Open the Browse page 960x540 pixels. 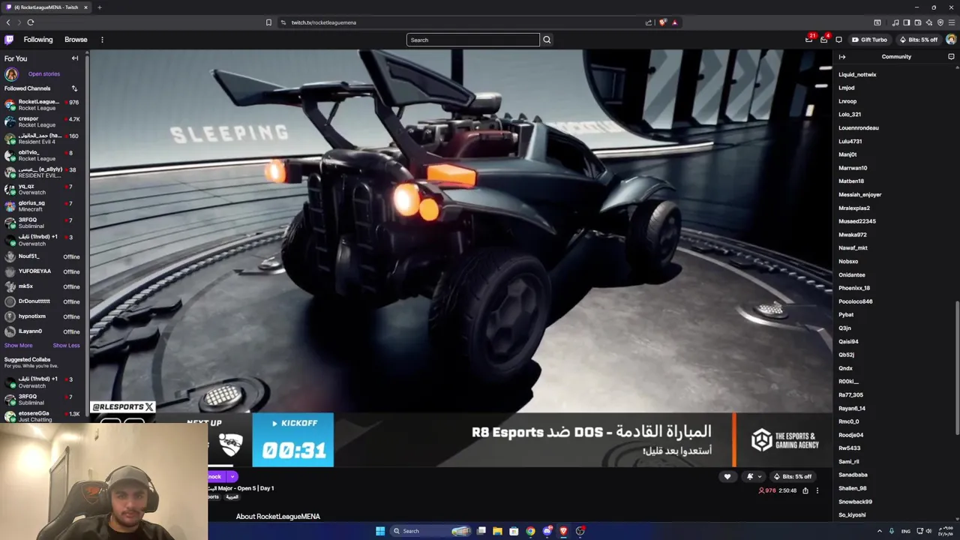tap(76, 40)
